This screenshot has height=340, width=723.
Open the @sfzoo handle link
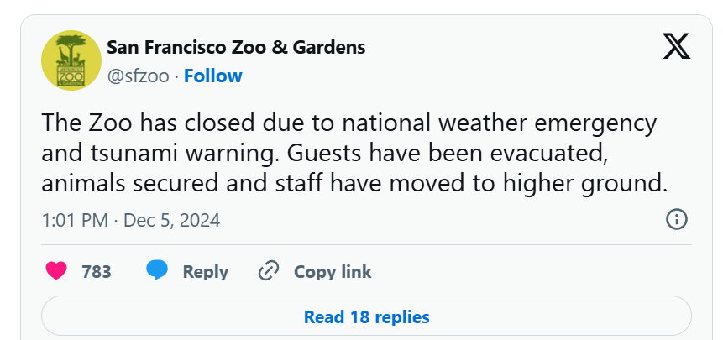(139, 76)
